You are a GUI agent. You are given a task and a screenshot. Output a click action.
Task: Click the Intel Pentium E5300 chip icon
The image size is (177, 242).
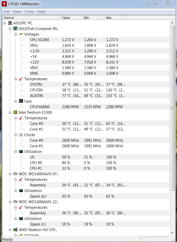click(x=15, y=112)
